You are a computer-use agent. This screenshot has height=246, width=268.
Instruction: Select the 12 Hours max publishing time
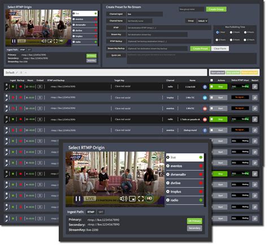click(x=245, y=40)
